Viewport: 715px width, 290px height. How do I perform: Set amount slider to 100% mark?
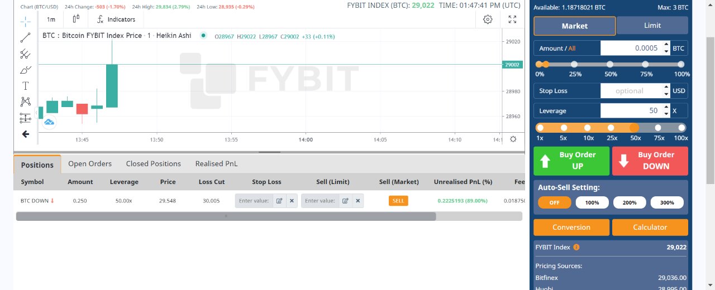(x=682, y=65)
